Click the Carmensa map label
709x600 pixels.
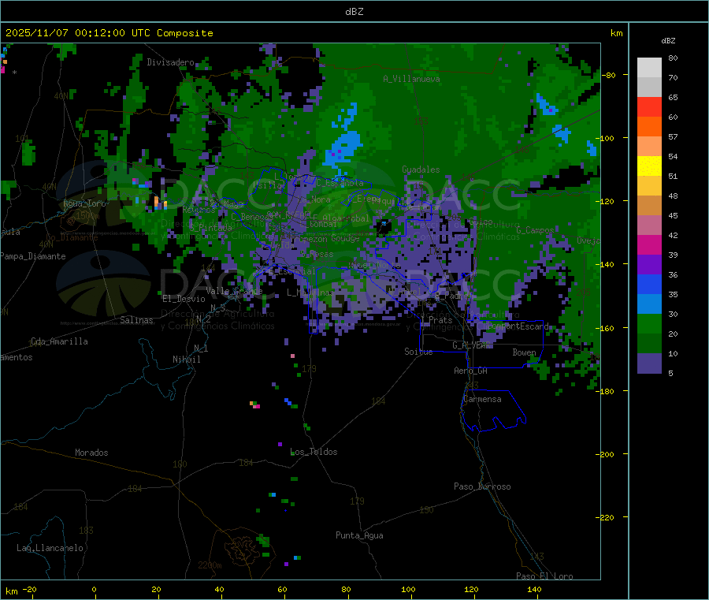click(x=482, y=400)
